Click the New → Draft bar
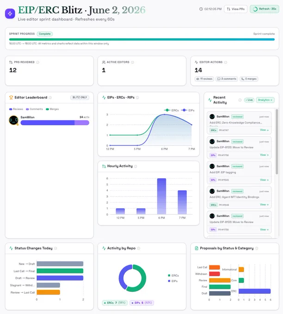 [x=60, y=264]
